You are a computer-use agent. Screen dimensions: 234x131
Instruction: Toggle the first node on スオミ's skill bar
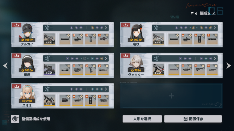pyautogui.click(x=72, y=89)
